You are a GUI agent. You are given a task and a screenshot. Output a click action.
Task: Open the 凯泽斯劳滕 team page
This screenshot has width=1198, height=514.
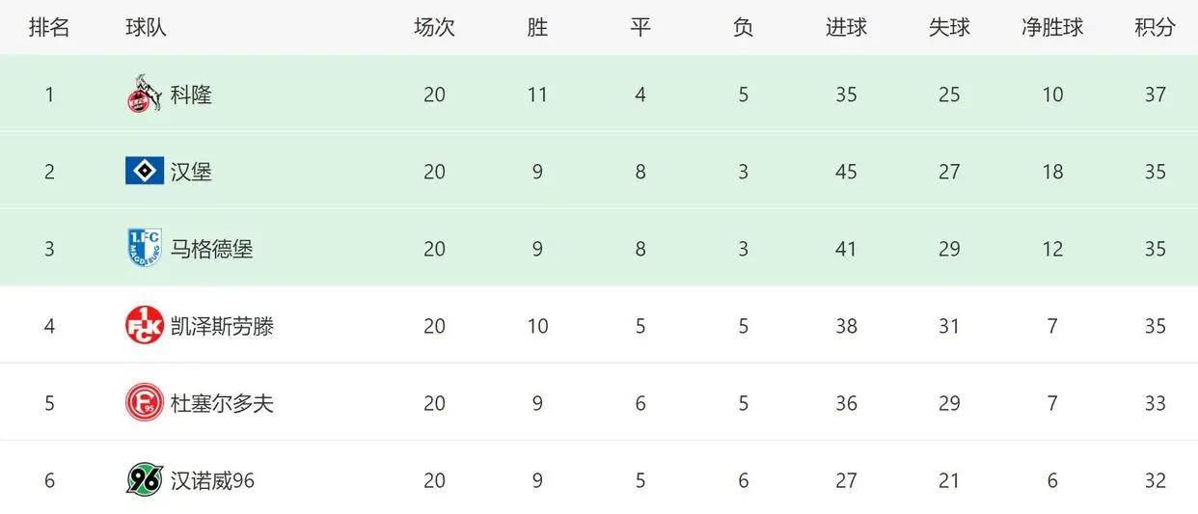pyautogui.click(x=222, y=326)
